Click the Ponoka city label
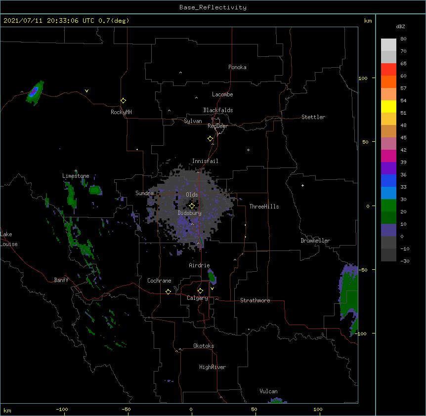This screenshot has width=426, height=416. (237, 67)
